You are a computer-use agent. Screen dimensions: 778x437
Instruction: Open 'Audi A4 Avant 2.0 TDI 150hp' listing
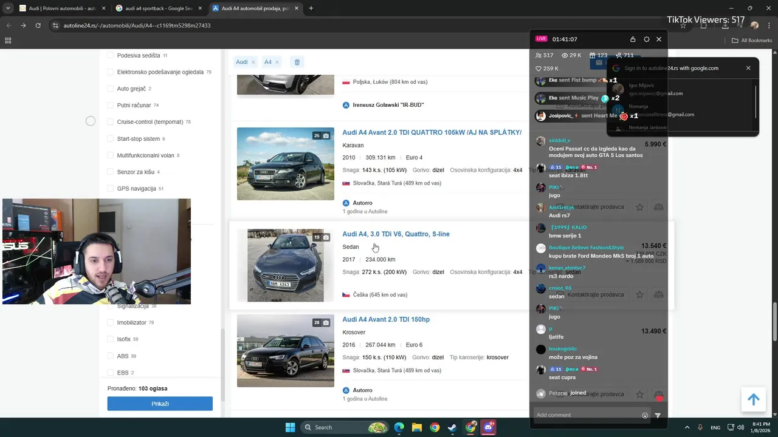(x=386, y=320)
